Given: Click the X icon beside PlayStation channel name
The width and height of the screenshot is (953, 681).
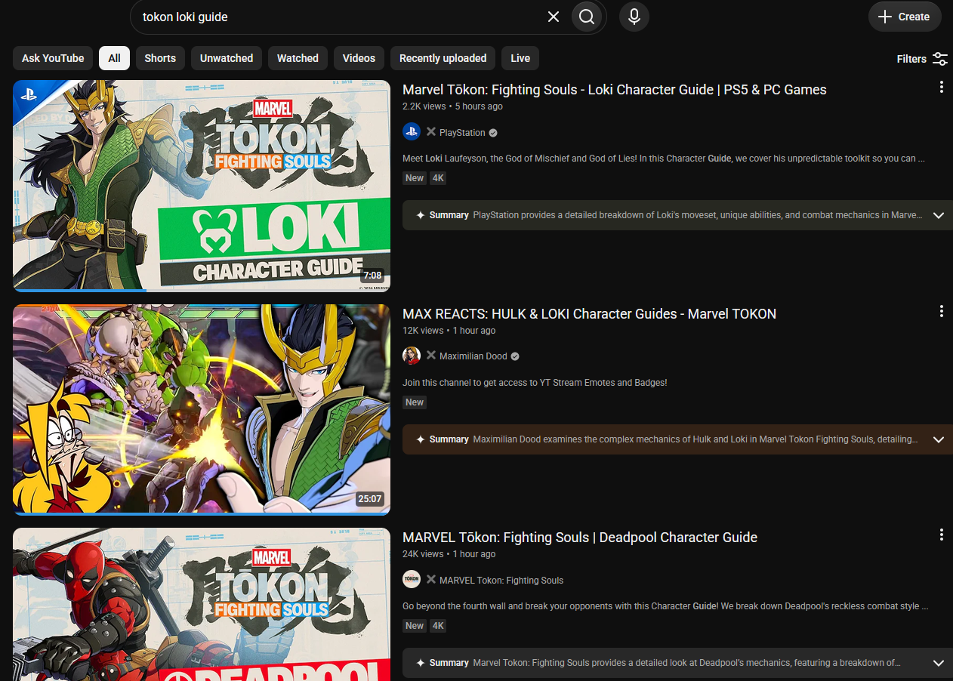Looking at the screenshot, I should pos(431,132).
